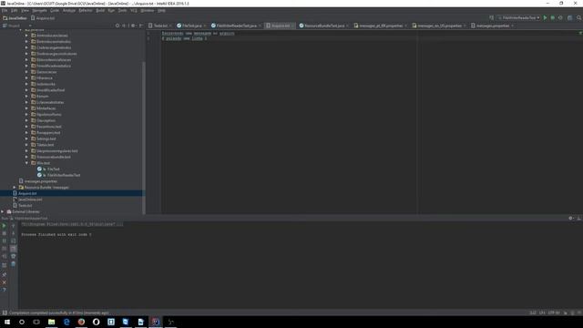This screenshot has width=583, height=328.
Task: Clear all console output with trash
Action: pyautogui.click(x=13, y=264)
